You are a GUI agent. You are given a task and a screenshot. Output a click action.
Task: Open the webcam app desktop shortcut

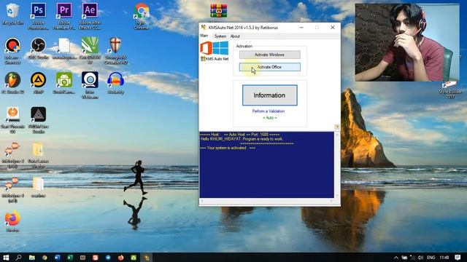90,84
